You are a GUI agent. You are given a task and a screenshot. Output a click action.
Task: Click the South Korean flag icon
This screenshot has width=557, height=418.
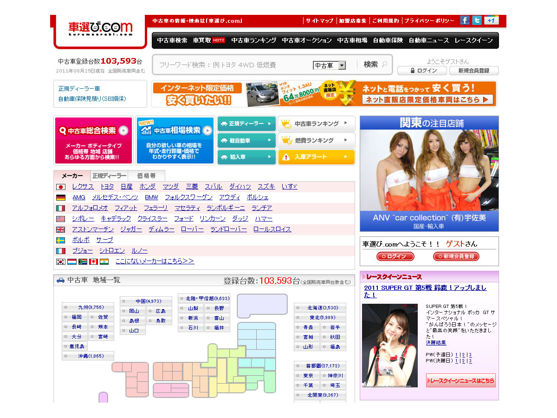point(61,261)
